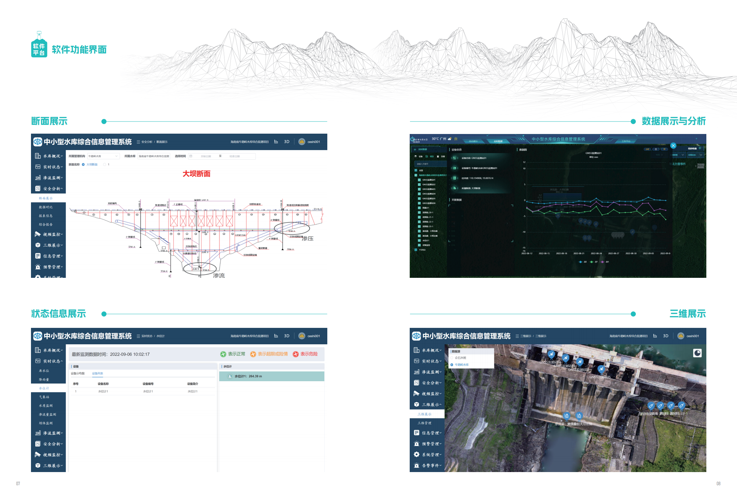
Task: Click the 请输入关键字 search field
Action: [428, 164]
